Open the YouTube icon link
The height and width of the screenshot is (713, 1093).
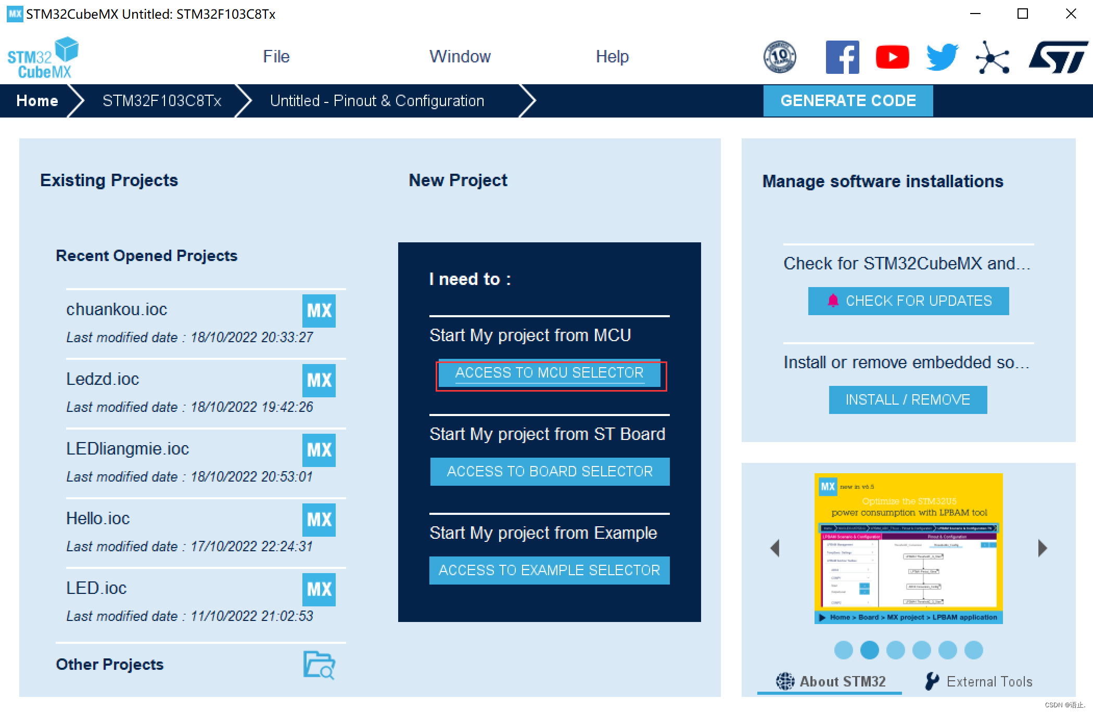coord(892,57)
